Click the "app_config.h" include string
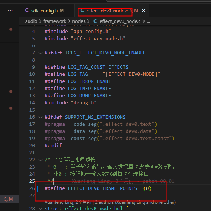Viewport: 211px width, 211px height. coord(91,32)
